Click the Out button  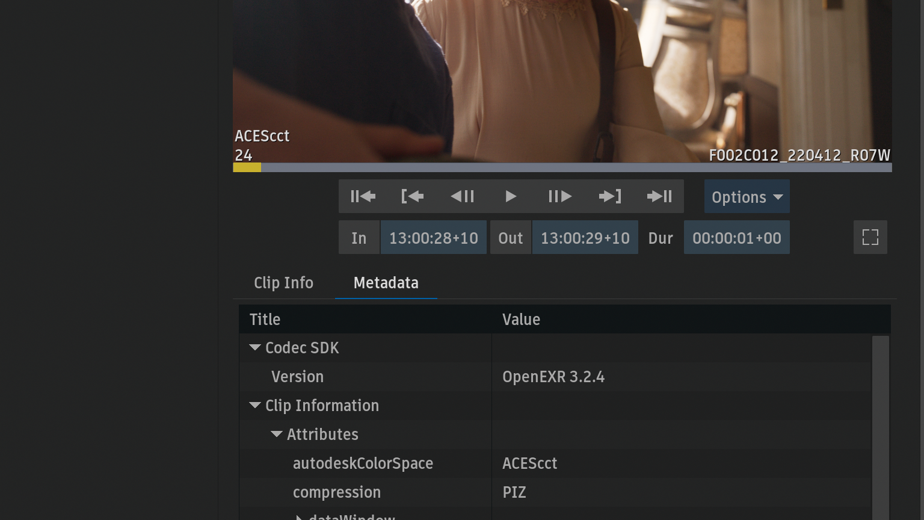tap(510, 238)
